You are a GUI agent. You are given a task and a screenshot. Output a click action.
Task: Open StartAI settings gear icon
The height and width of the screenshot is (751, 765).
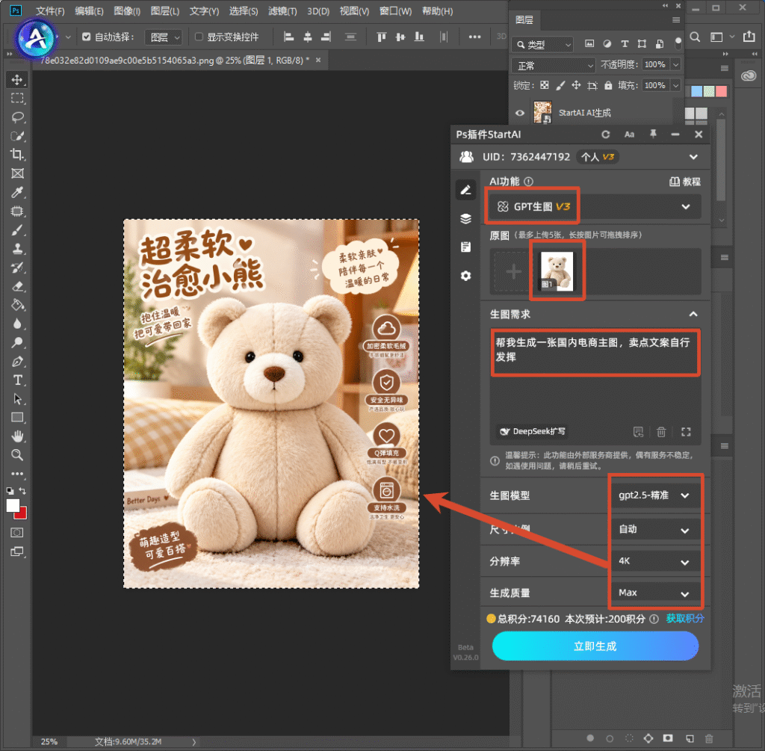pos(466,276)
